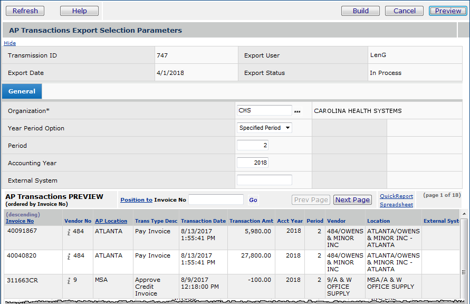The height and width of the screenshot is (304, 470).
Task: Click info icon for invoice 40040820
Action: pos(69,256)
